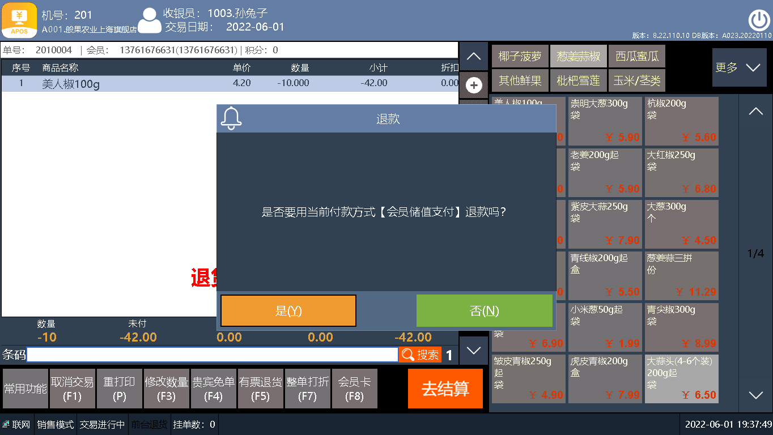Click the power exit icon

pos(759,20)
